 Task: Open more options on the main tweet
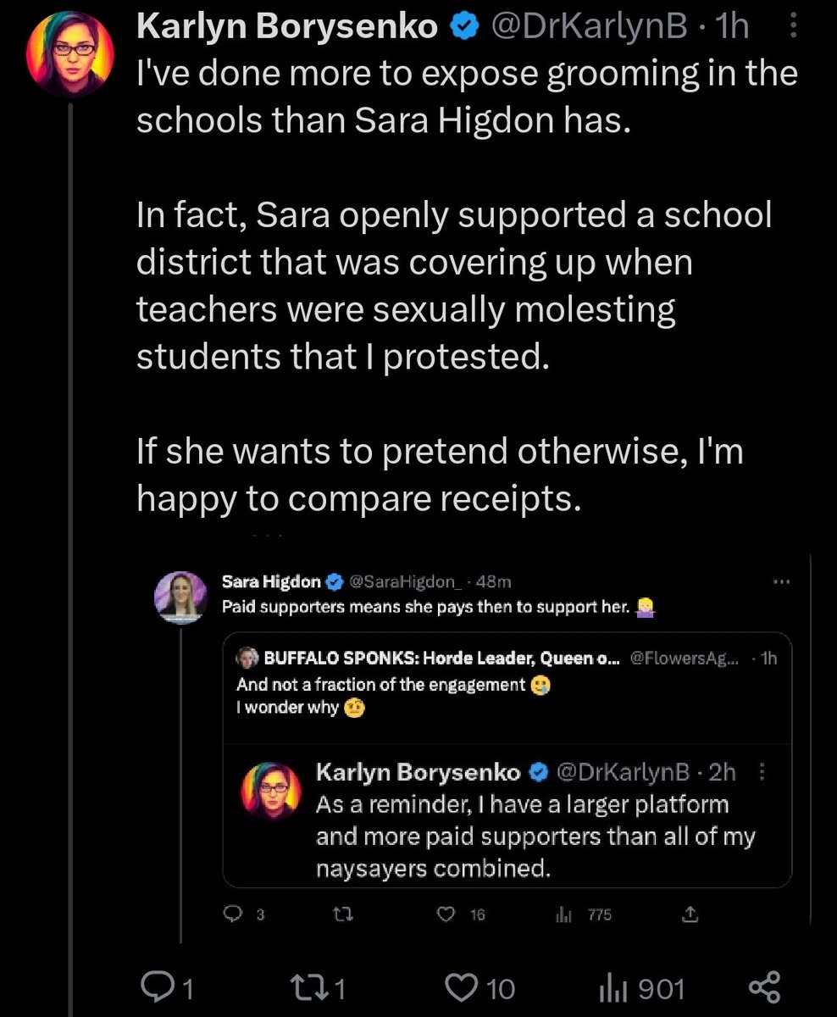tap(794, 29)
